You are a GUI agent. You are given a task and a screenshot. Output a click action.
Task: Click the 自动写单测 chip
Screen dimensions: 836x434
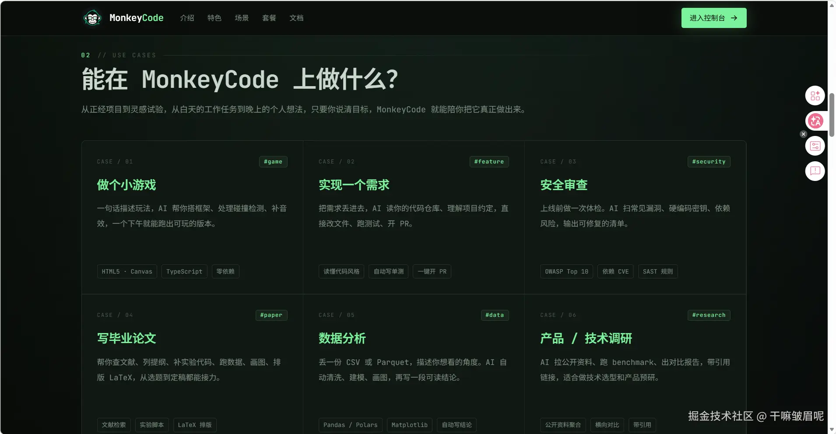(389, 271)
